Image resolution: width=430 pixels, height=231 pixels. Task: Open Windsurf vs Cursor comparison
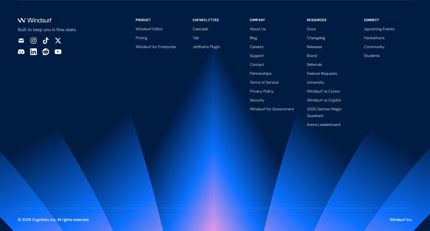point(323,91)
